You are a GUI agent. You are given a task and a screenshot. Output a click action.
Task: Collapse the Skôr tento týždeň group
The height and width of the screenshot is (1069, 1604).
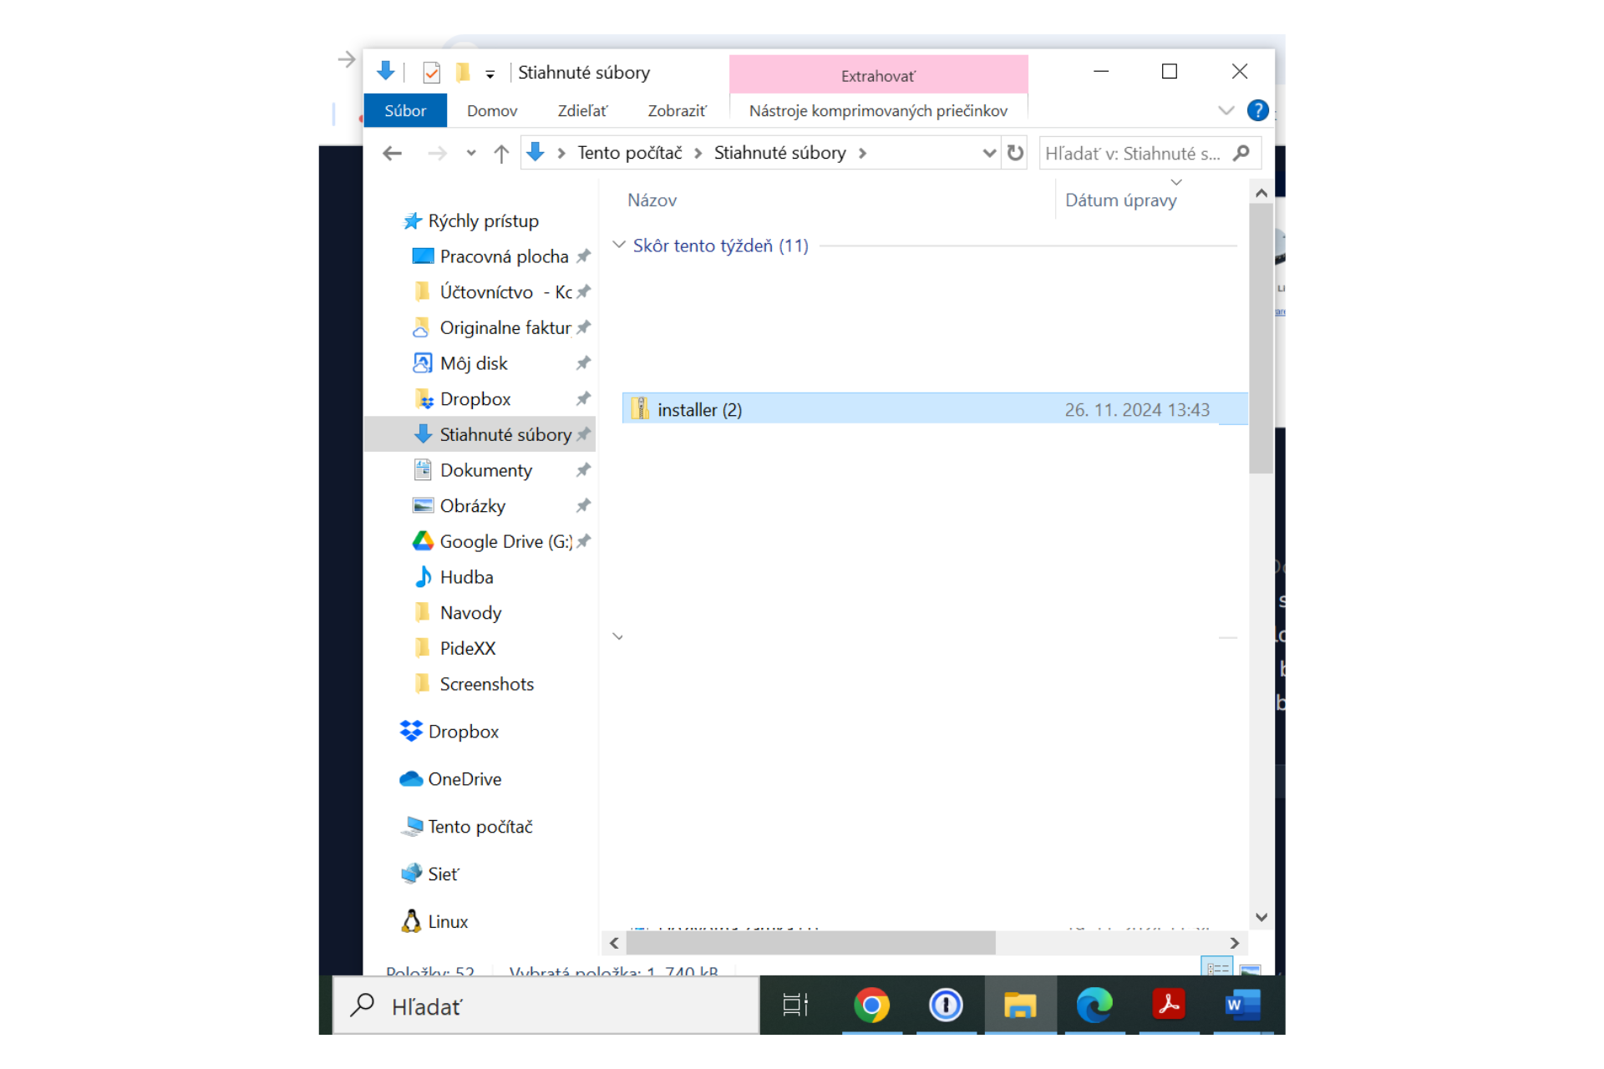[619, 245]
